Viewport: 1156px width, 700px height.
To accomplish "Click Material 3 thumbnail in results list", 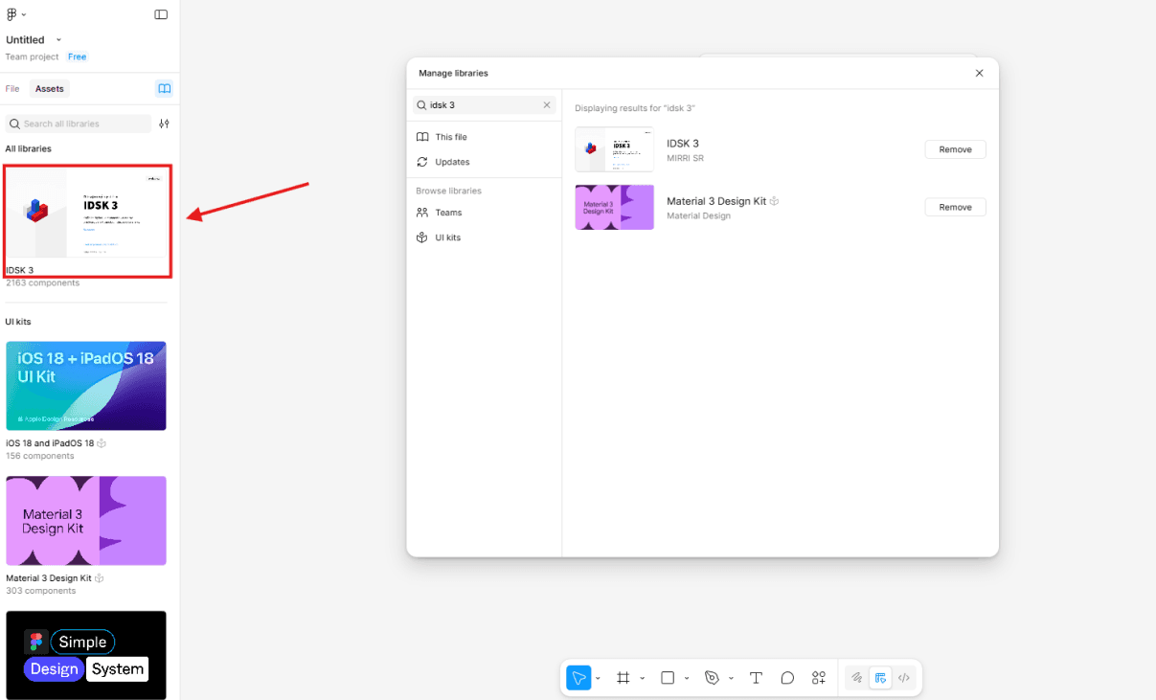I will point(614,207).
